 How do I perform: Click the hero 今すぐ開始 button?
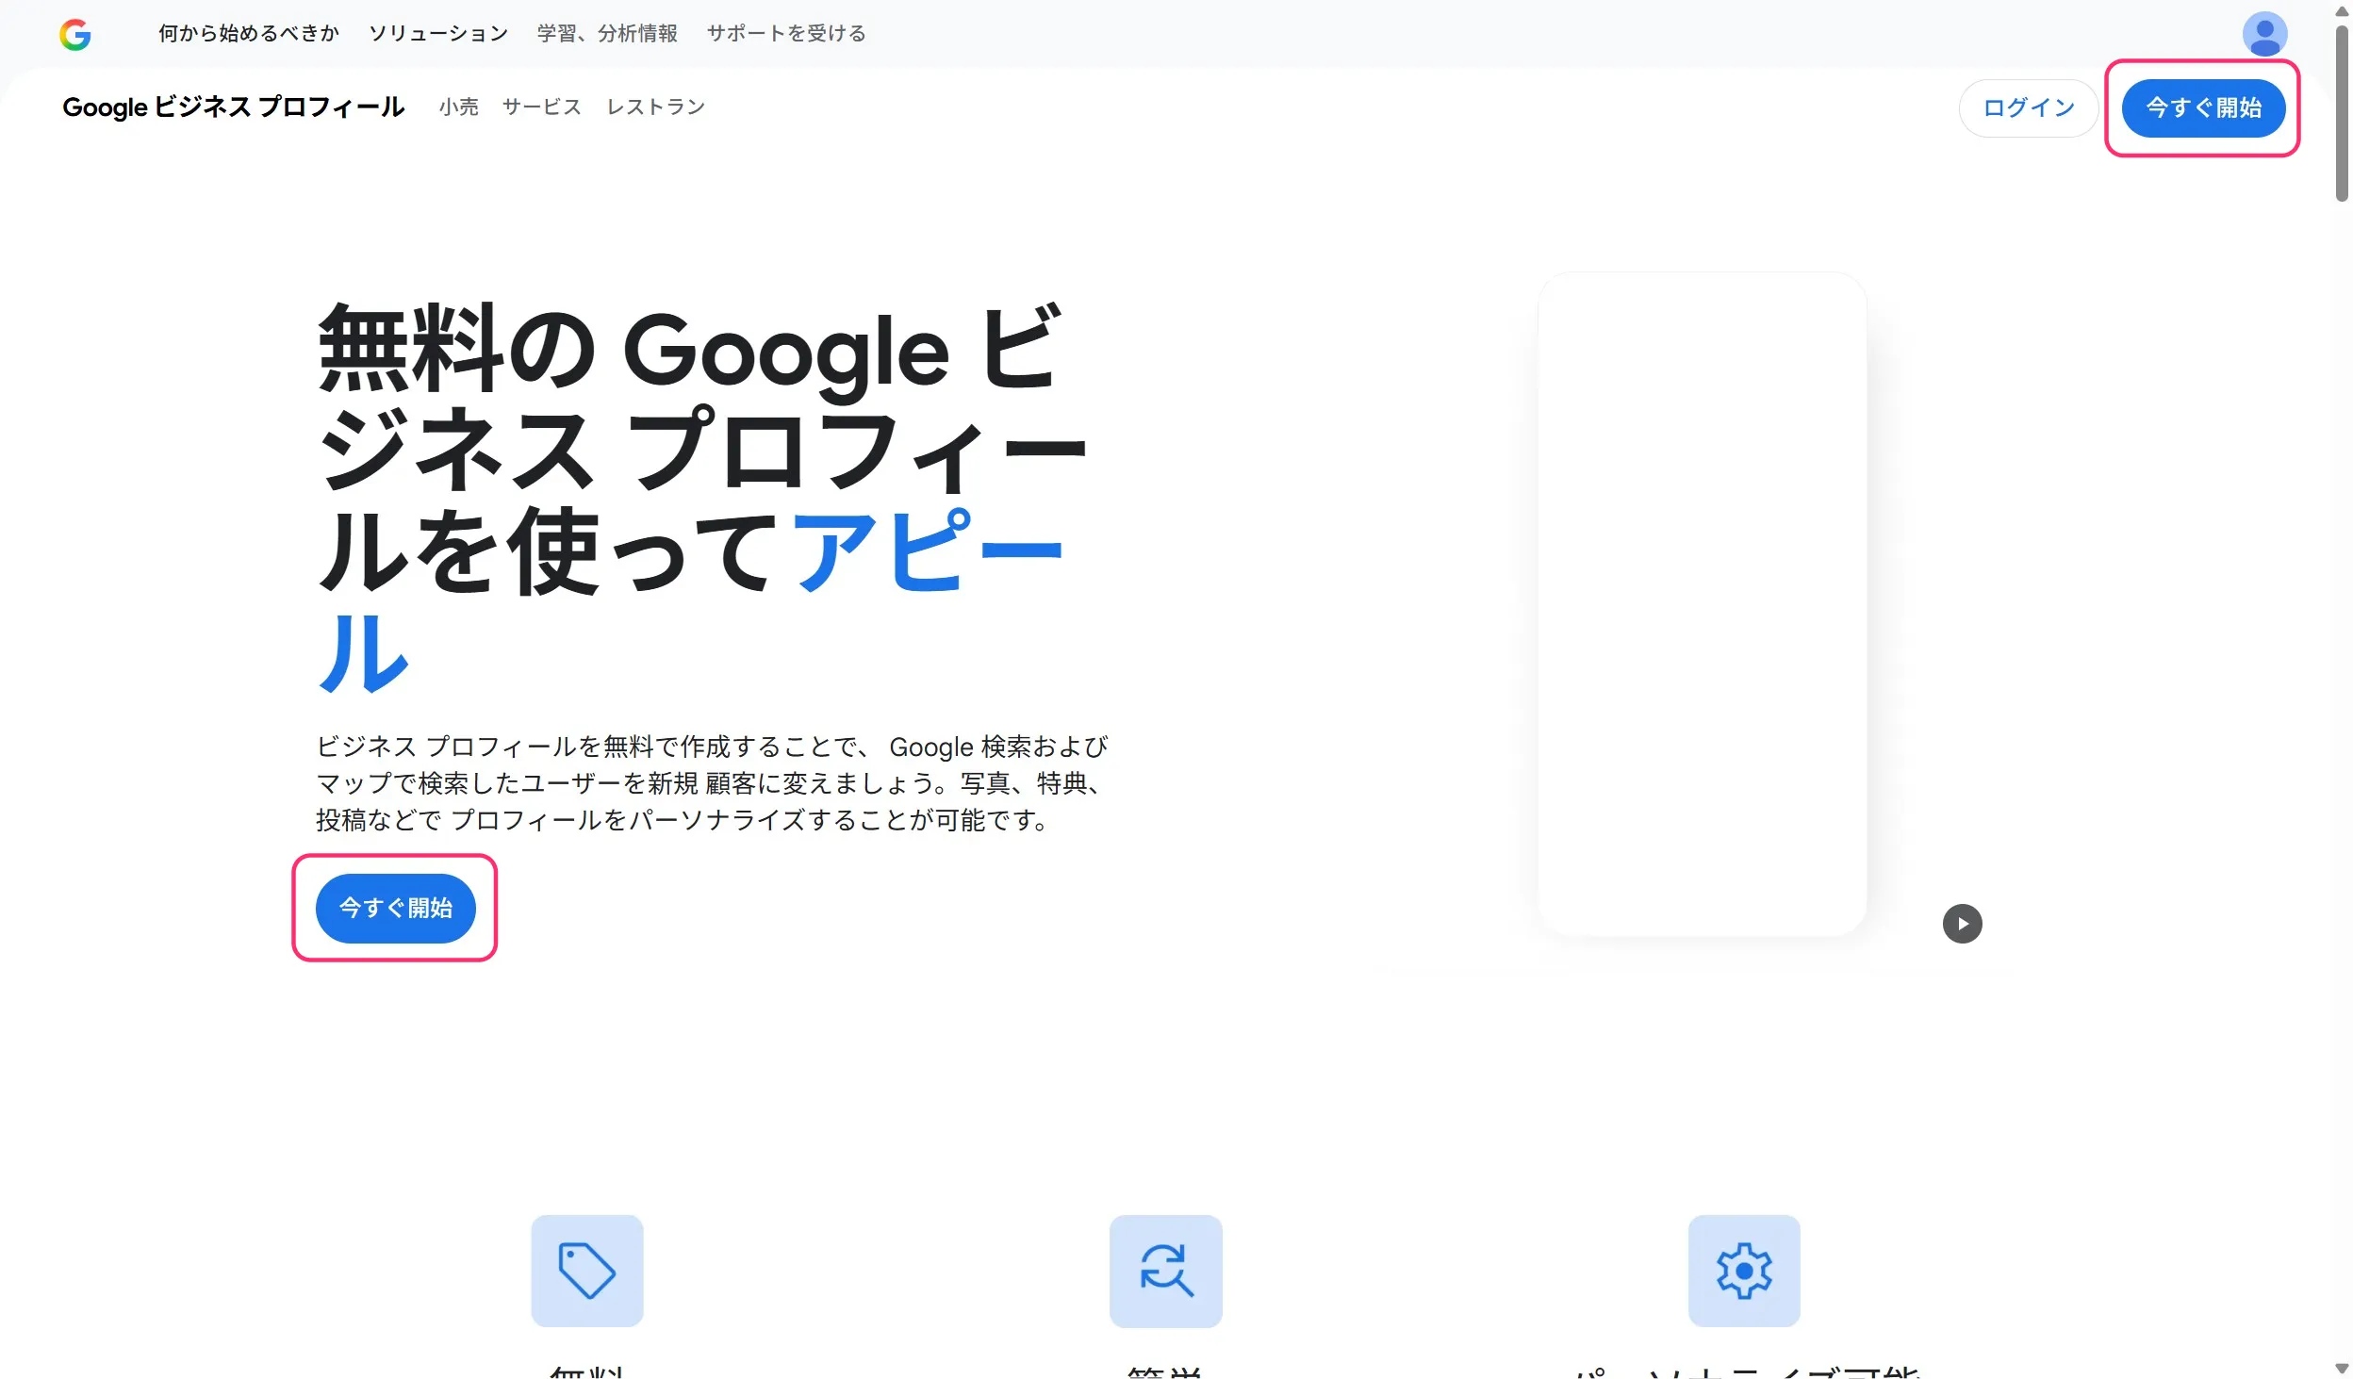tap(396, 908)
